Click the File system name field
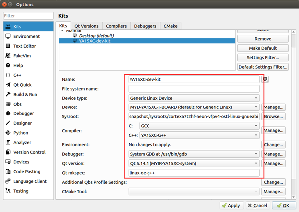 (x=194, y=89)
